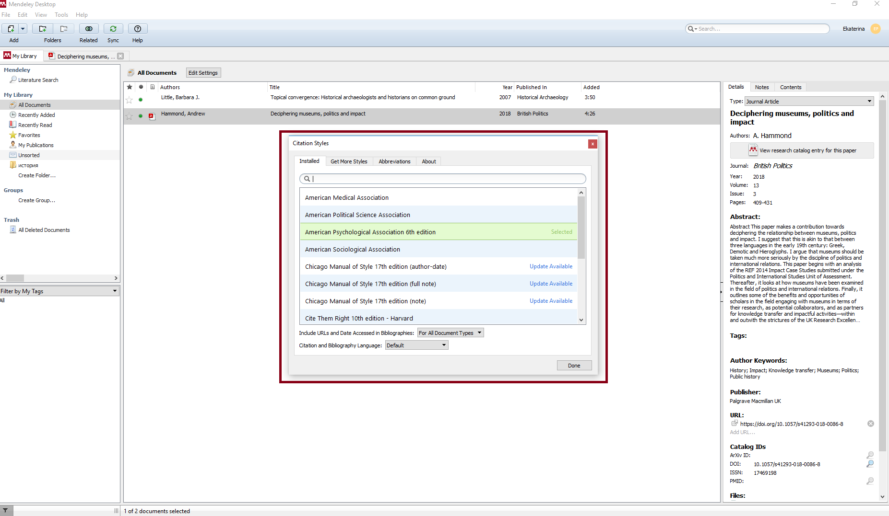Open Literature Search in sidebar
The image size is (889, 516).
pos(38,80)
